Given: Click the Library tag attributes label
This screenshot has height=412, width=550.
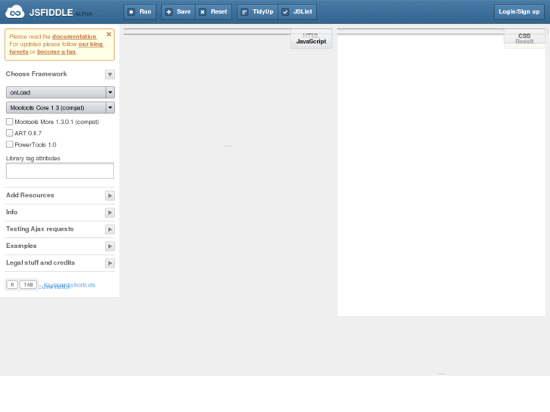Looking at the screenshot, I should click(33, 159).
